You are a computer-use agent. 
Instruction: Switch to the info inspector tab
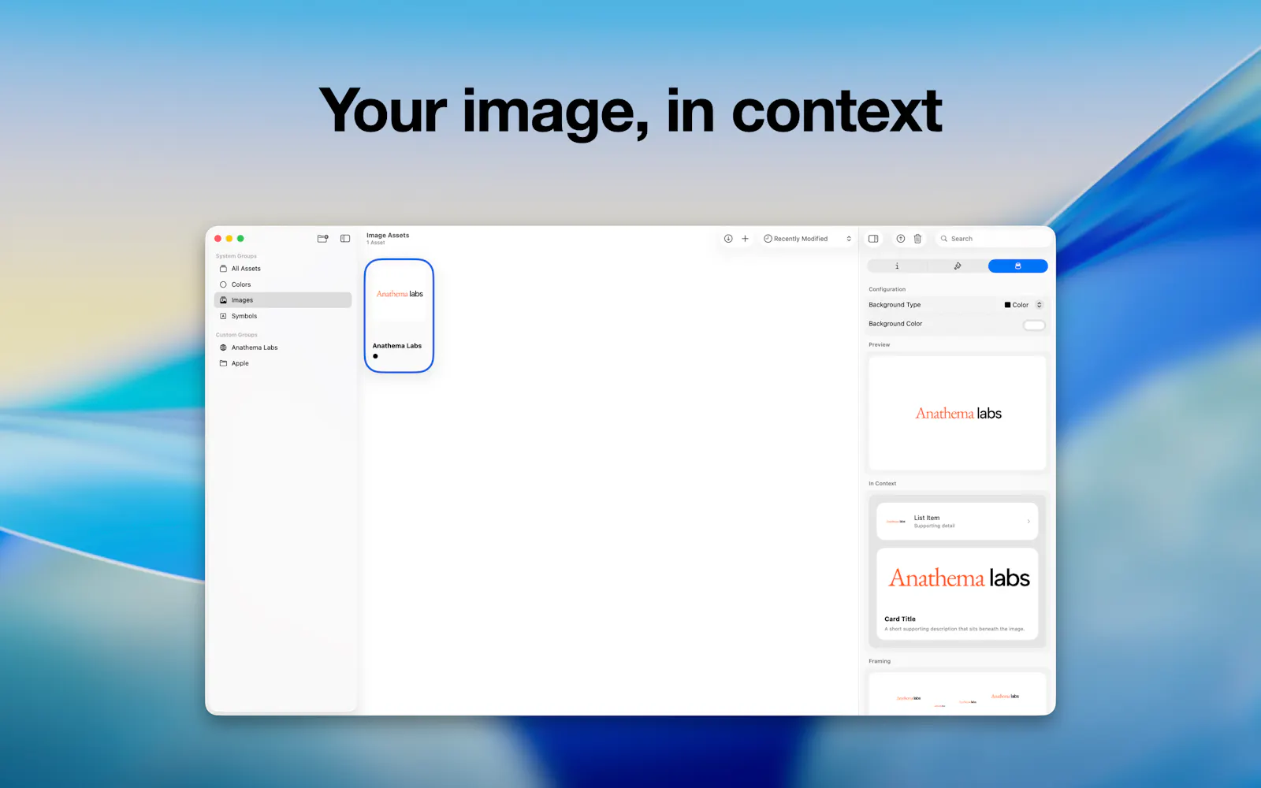click(897, 266)
